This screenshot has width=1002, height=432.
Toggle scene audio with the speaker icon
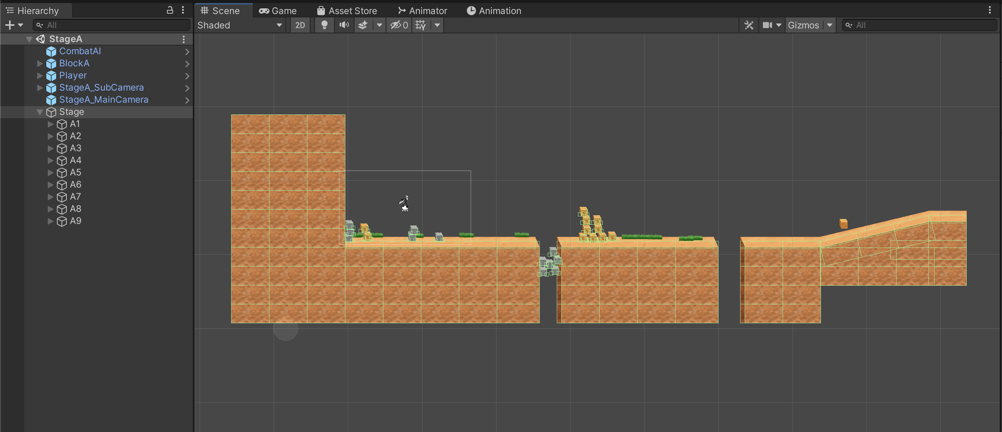(344, 25)
